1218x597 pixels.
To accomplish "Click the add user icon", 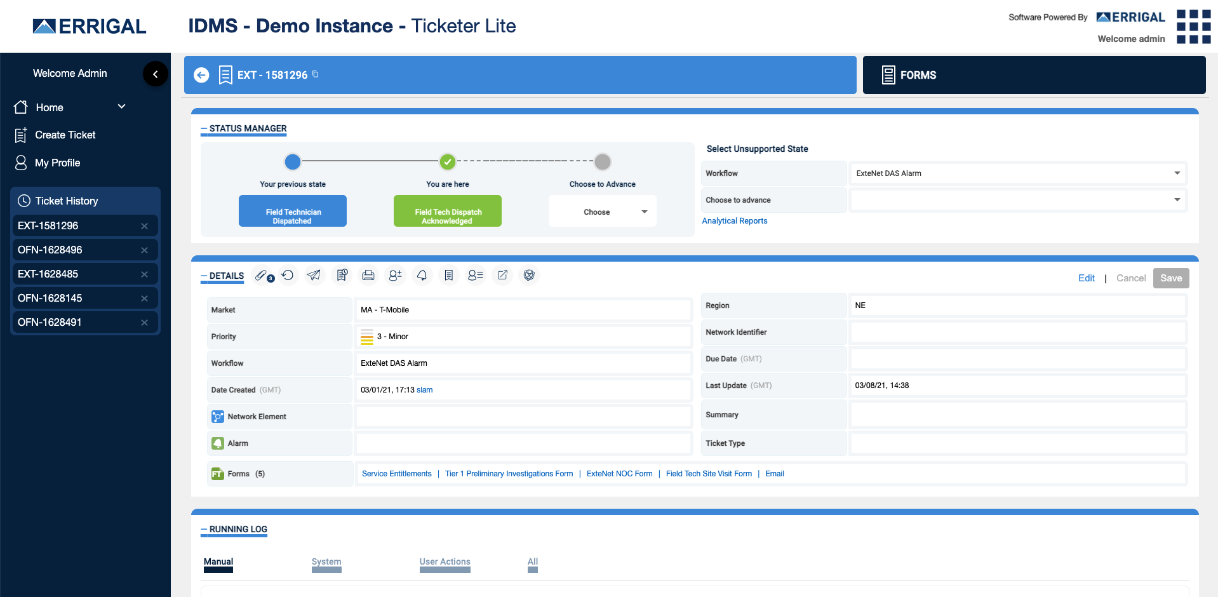I will click(x=395, y=276).
